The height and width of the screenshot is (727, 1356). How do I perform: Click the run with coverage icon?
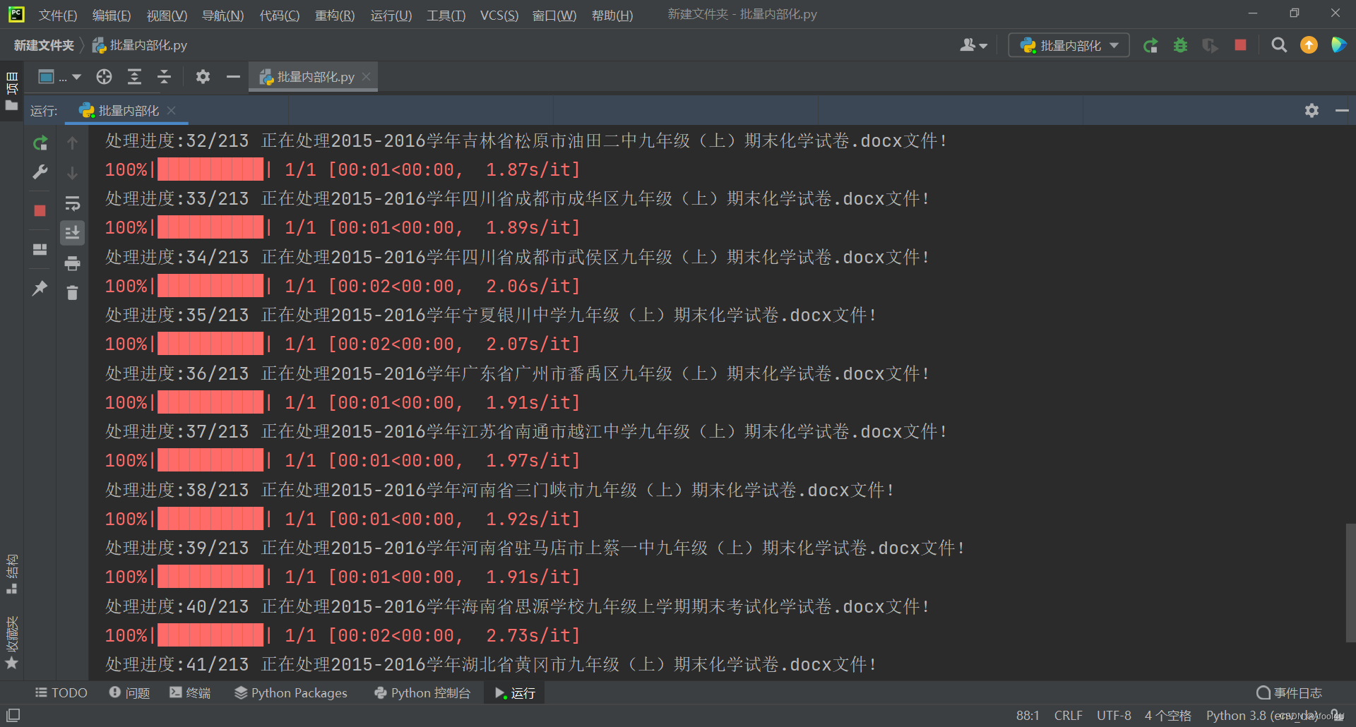click(x=1210, y=46)
